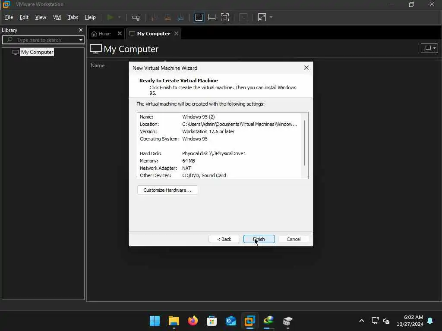
Task: Open Outlook from the taskbar
Action: pyautogui.click(x=230, y=321)
